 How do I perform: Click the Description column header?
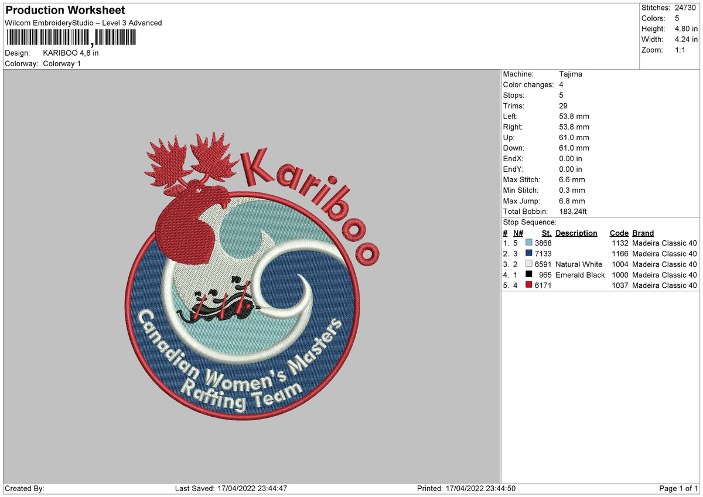(x=576, y=233)
